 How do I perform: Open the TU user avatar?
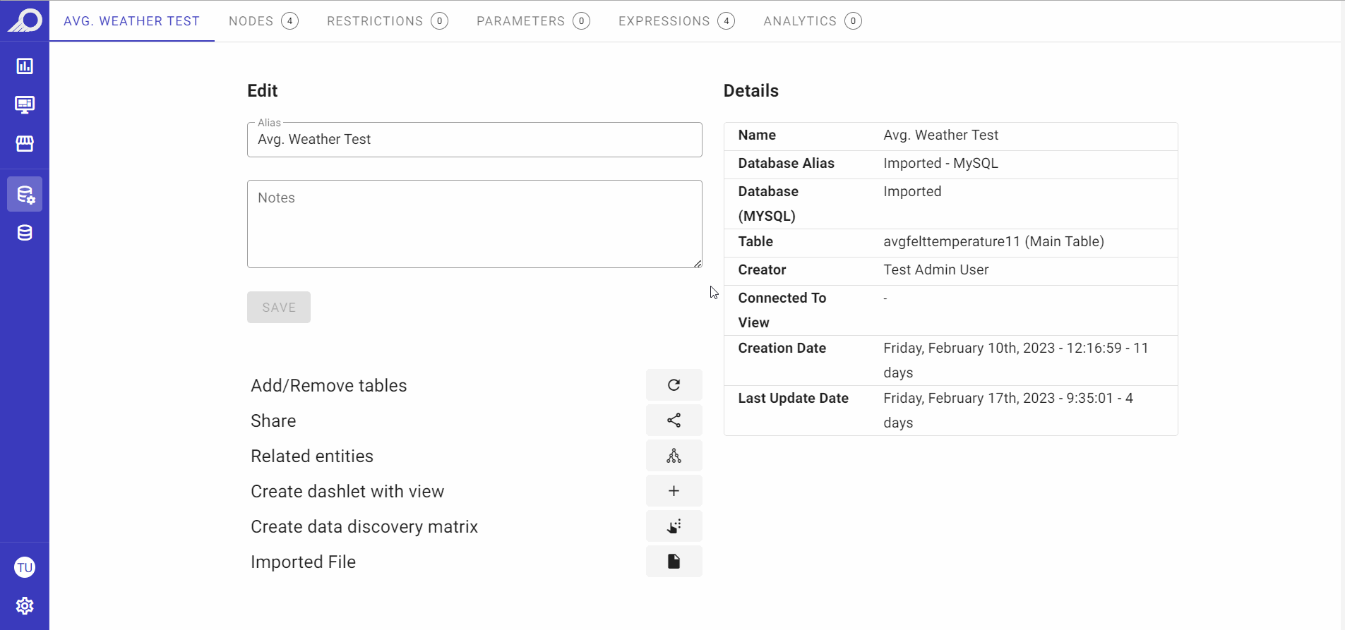[x=25, y=567]
